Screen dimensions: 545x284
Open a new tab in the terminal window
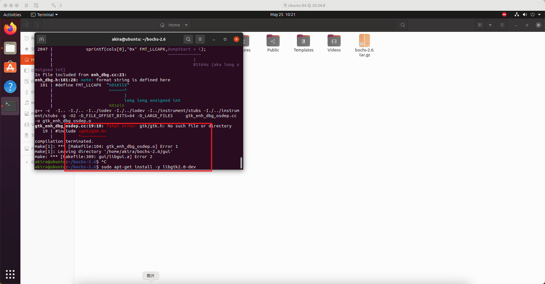click(41, 39)
